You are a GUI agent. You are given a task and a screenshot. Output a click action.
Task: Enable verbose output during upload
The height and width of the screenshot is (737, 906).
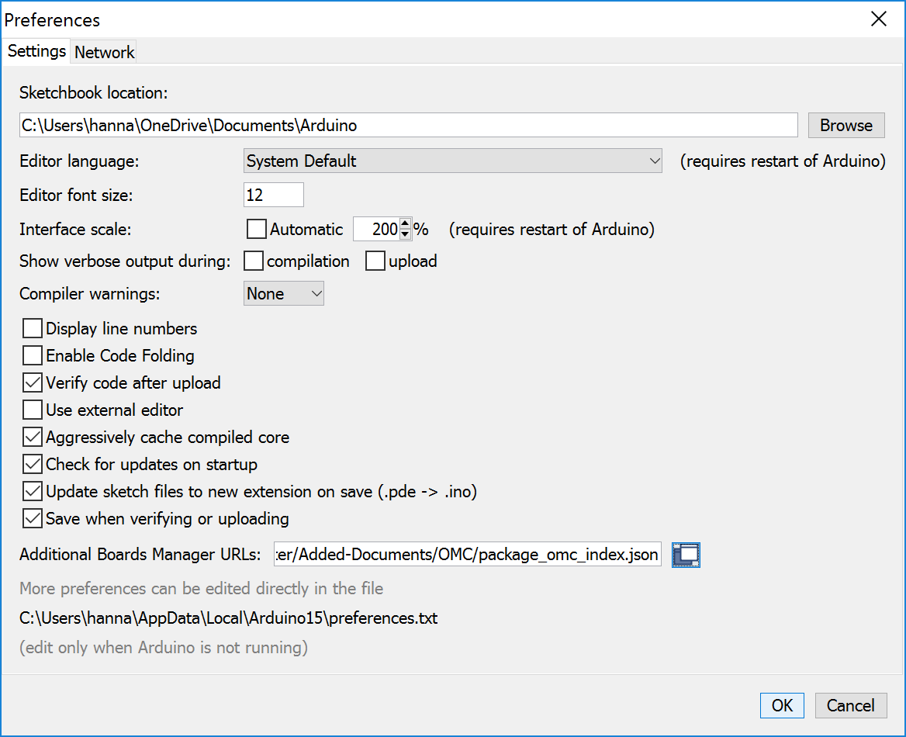coord(375,261)
